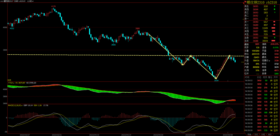This screenshot has width=280, height=136.
Task: Select the trade row with volume 1174
Action: click(262, 127)
